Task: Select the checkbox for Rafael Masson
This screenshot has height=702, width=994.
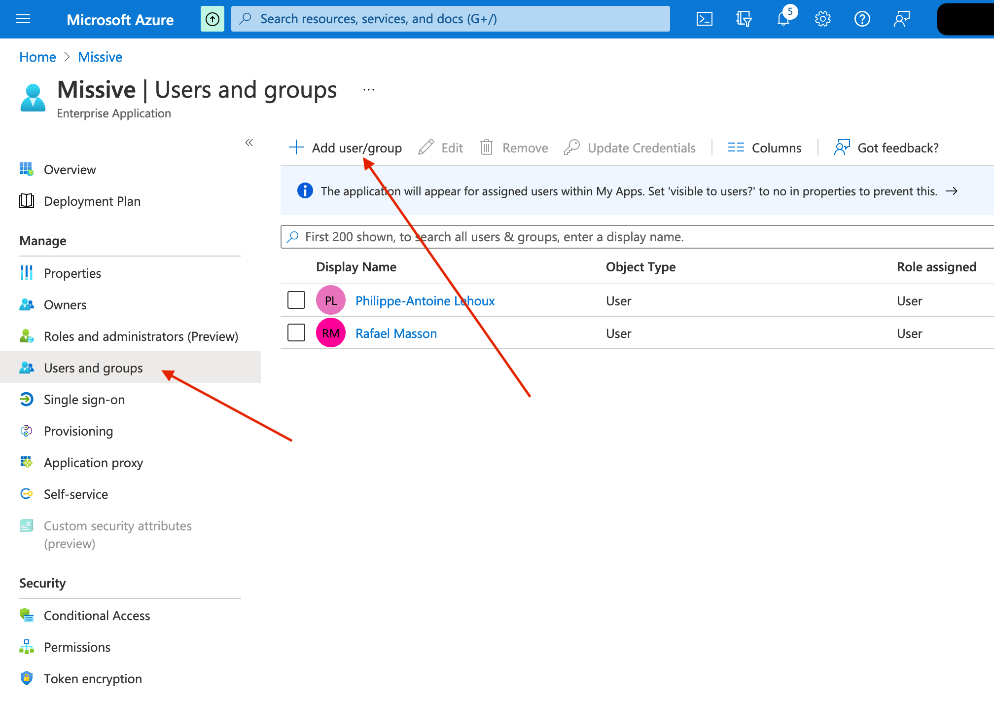Action: tap(296, 333)
